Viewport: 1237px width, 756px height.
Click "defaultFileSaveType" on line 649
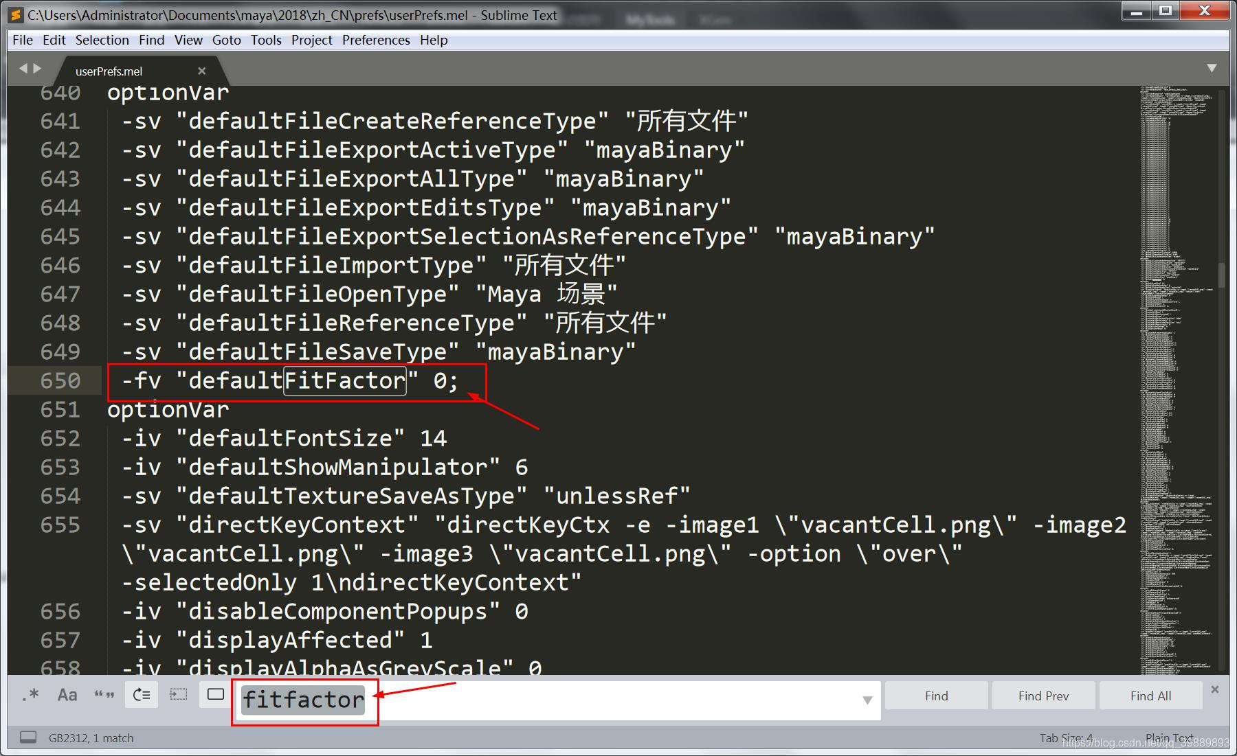(317, 352)
